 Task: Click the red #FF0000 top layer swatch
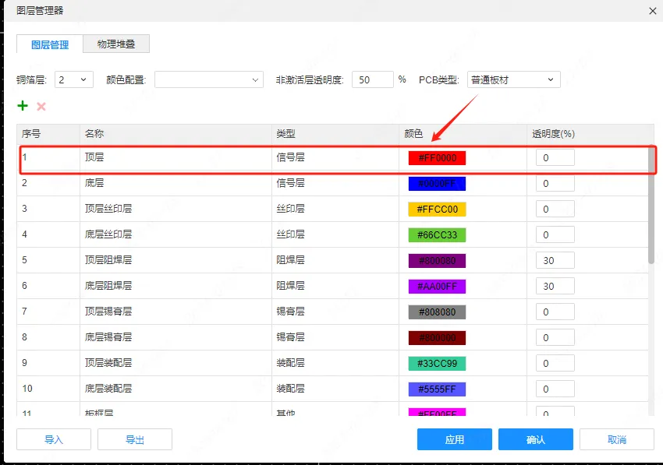[x=437, y=158]
